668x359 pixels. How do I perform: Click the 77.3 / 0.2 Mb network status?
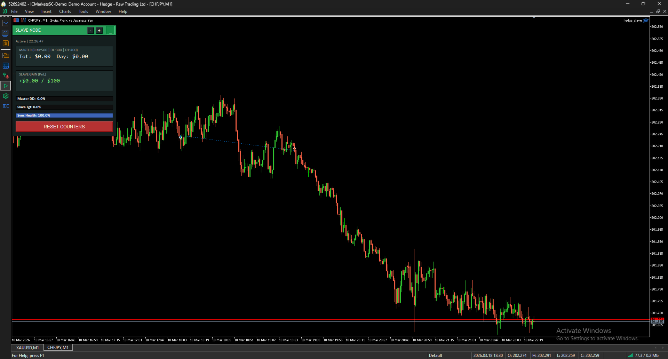pyautogui.click(x=647, y=356)
